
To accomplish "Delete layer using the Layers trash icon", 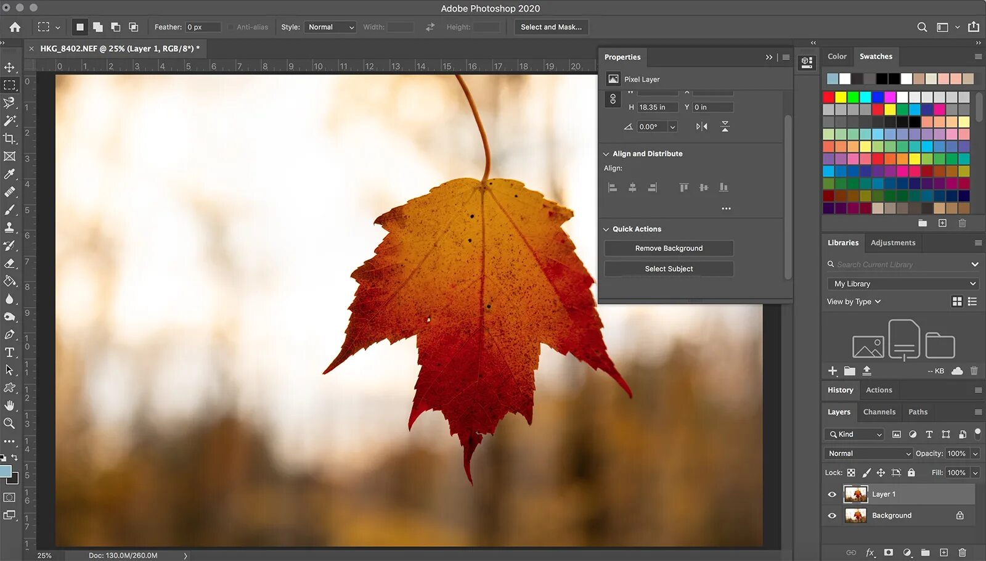I will [x=962, y=552].
